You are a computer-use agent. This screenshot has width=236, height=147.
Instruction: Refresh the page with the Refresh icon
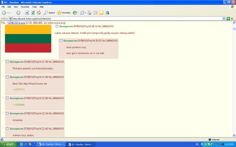pos(33,12)
